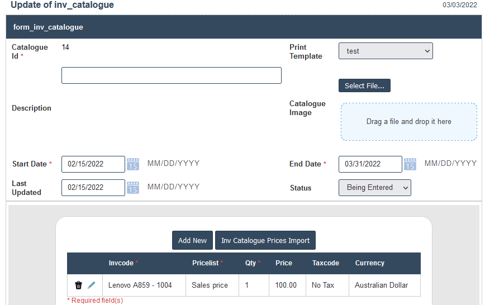Click the Description label

click(31, 108)
